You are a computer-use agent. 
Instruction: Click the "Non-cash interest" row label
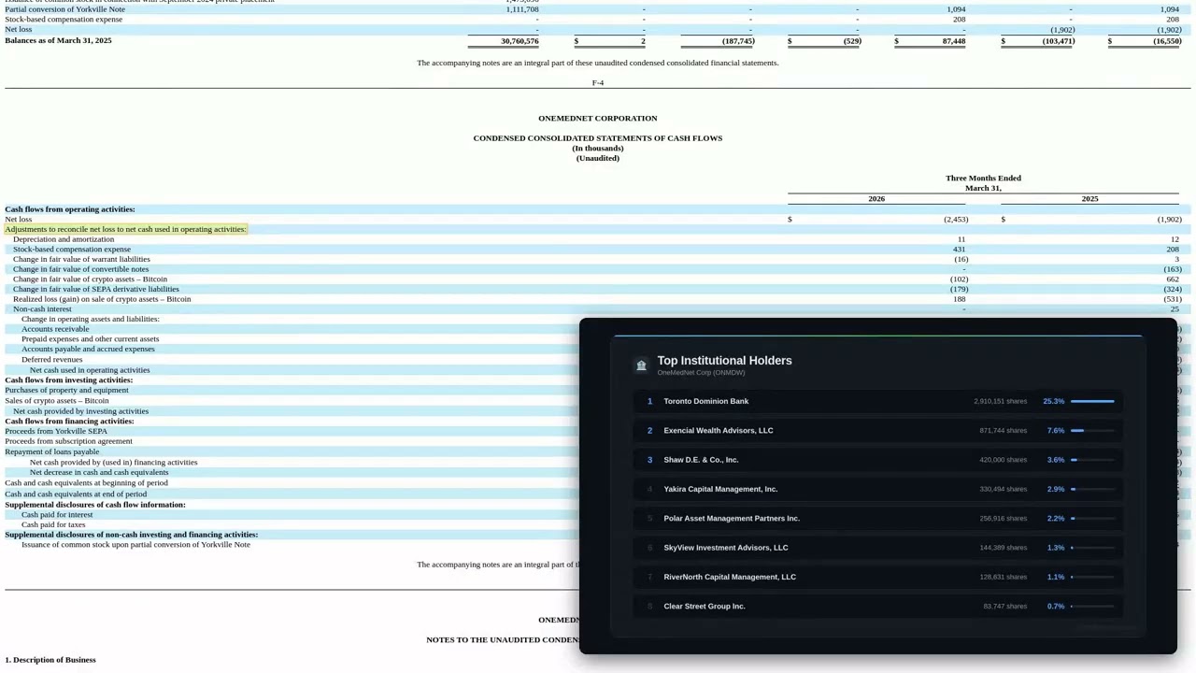pyautogui.click(x=42, y=309)
